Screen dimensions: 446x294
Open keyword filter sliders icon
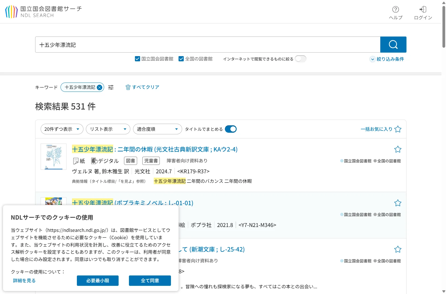coord(111,87)
